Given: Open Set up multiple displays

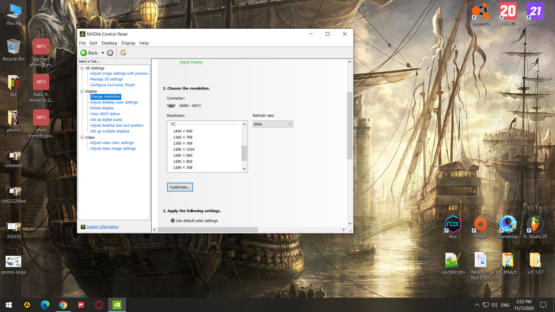Looking at the screenshot, I should click(109, 131).
